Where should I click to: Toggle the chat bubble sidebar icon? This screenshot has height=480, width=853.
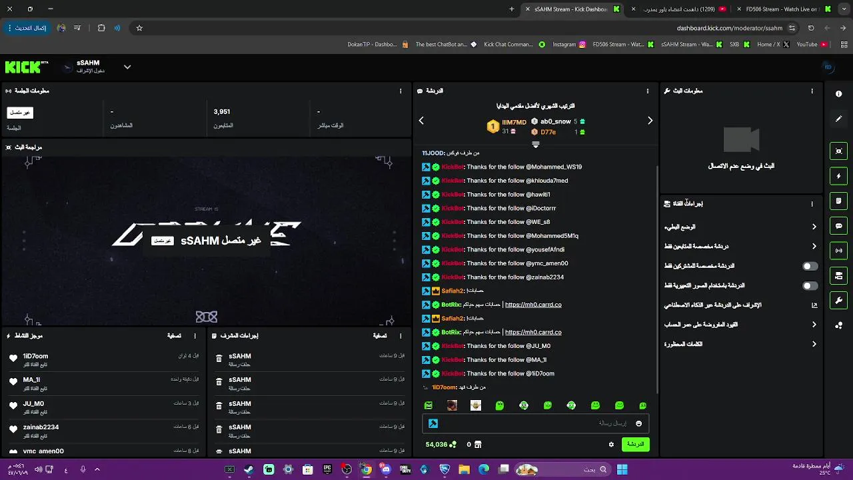[x=839, y=226]
